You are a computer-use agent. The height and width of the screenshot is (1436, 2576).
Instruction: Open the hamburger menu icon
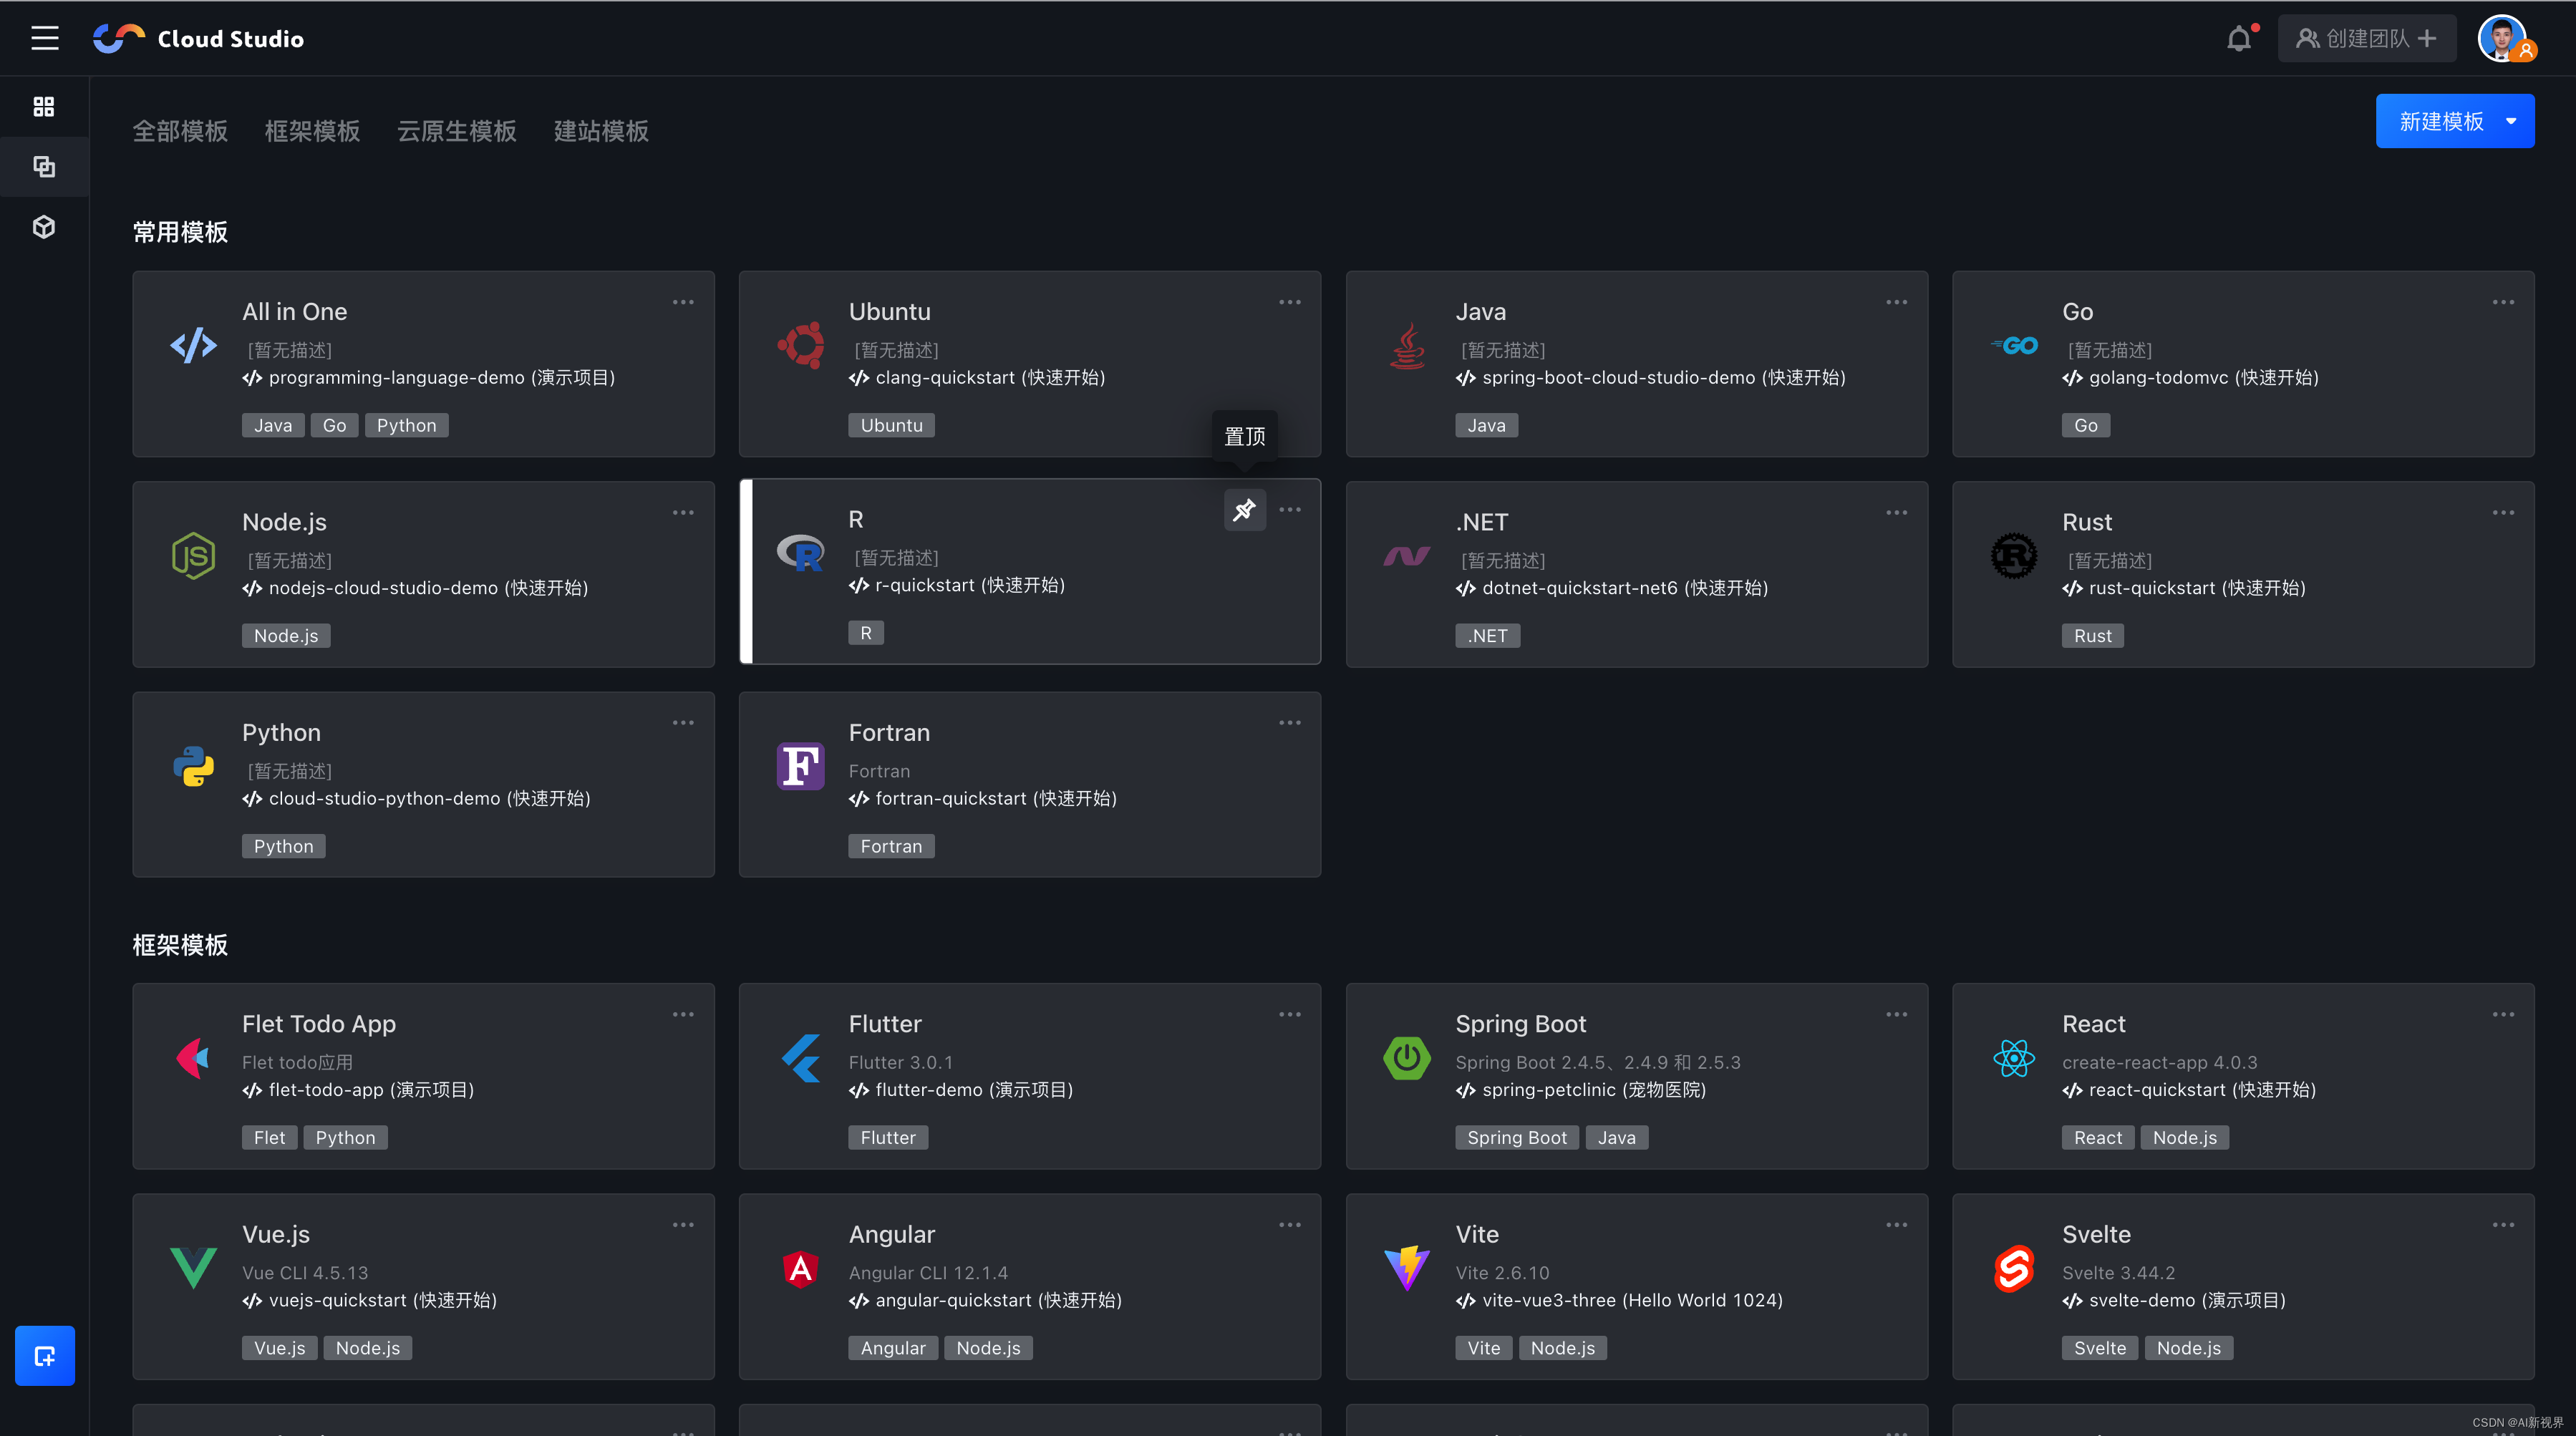point(45,38)
